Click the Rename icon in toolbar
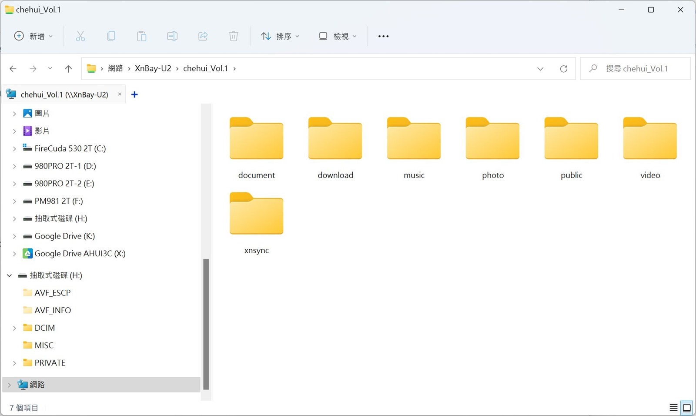Viewport: 696px width, 416px height. (x=172, y=36)
